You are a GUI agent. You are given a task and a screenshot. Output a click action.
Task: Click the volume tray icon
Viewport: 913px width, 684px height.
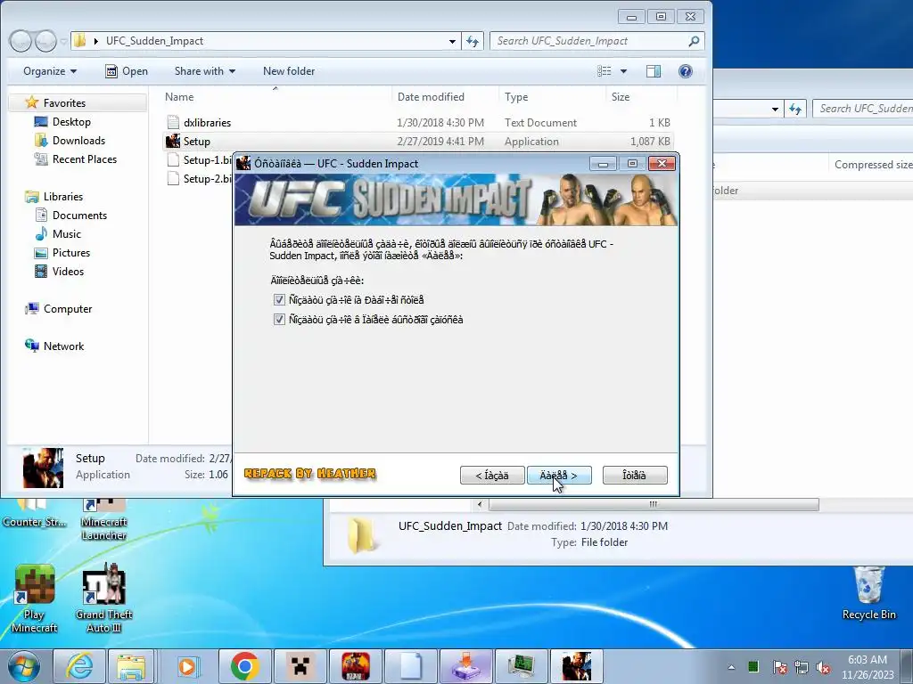(x=823, y=667)
